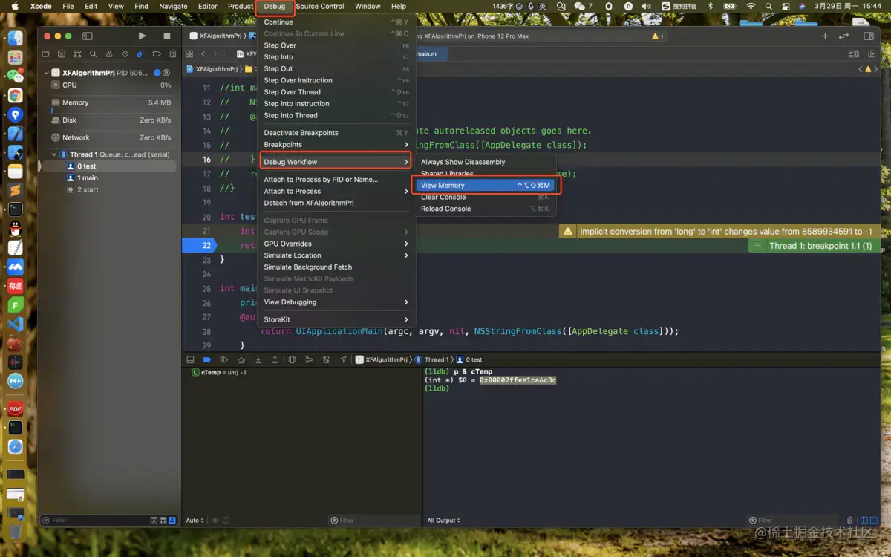Open the Source Control navigator icon
891x557 pixels.
pos(61,54)
